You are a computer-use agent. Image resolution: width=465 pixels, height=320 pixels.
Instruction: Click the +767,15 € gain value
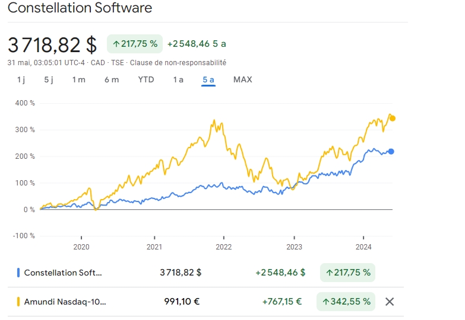[x=282, y=302]
